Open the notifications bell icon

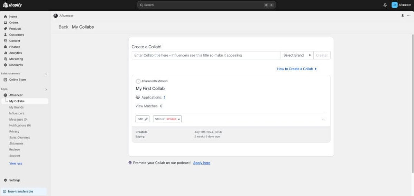385,5
